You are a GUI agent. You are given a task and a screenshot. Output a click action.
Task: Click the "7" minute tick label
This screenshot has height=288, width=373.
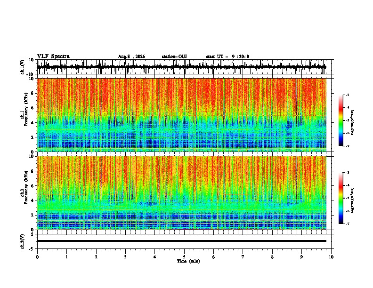coord(243,257)
